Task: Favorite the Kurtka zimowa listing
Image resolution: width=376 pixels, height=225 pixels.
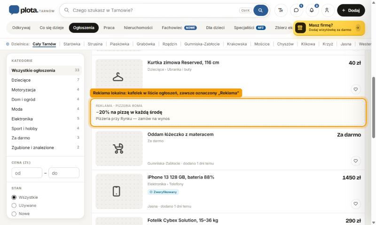Action: pos(356,89)
